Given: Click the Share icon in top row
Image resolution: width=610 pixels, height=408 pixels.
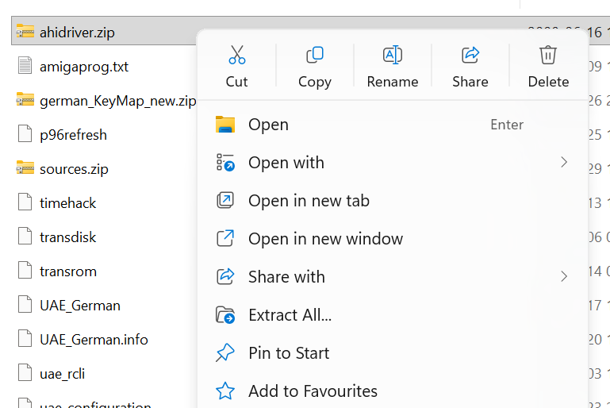Looking at the screenshot, I should click(x=470, y=56).
